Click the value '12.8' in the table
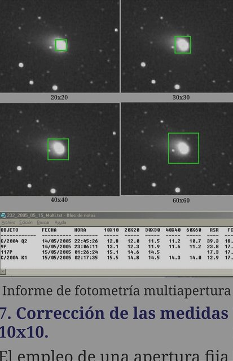 pyautogui.click(x=113, y=241)
